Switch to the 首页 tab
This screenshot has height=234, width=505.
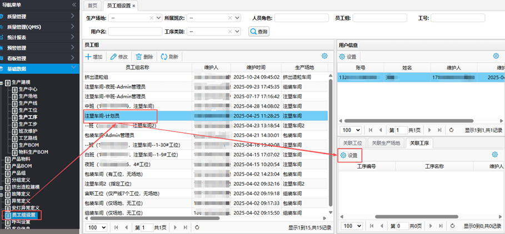(x=93, y=6)
